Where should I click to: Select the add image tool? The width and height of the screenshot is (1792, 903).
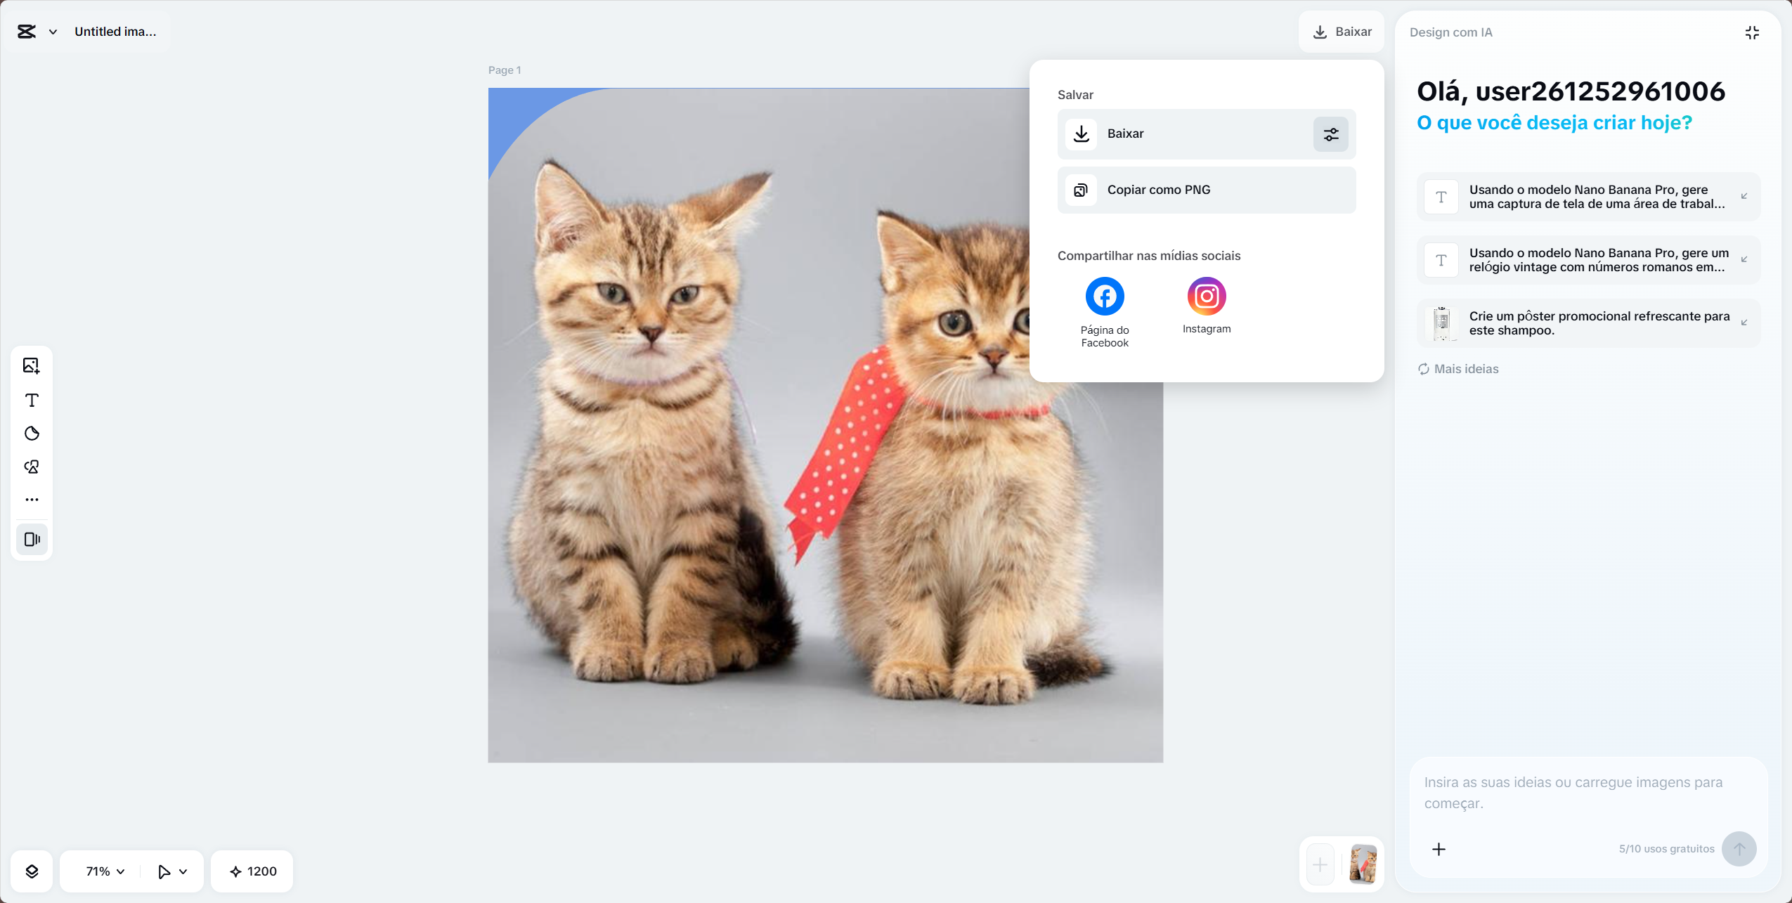click(32, 365)
